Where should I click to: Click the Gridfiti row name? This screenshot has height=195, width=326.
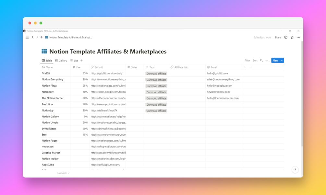pyautogui.click(x=46, y=73)
